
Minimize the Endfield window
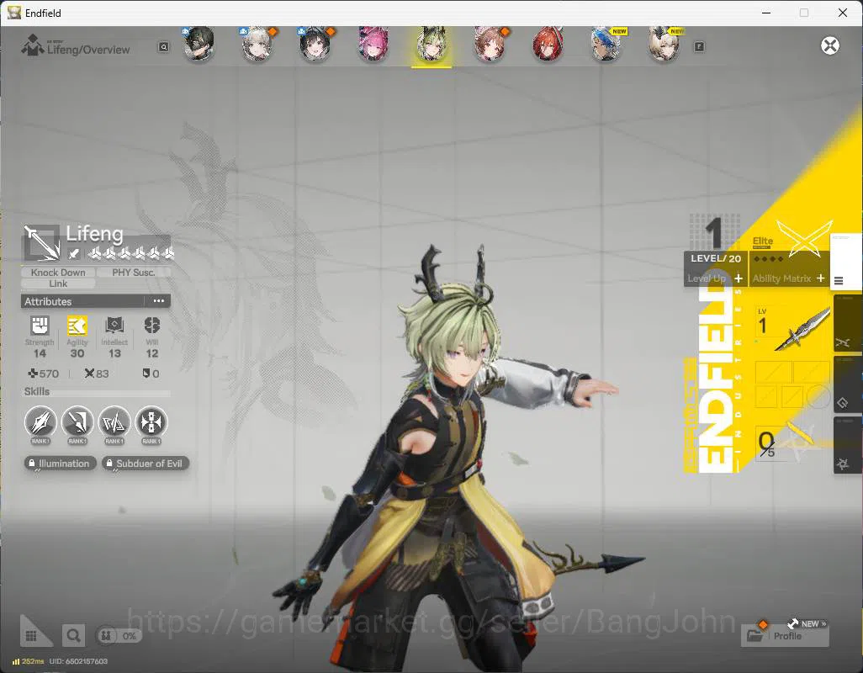click(765, 13)
